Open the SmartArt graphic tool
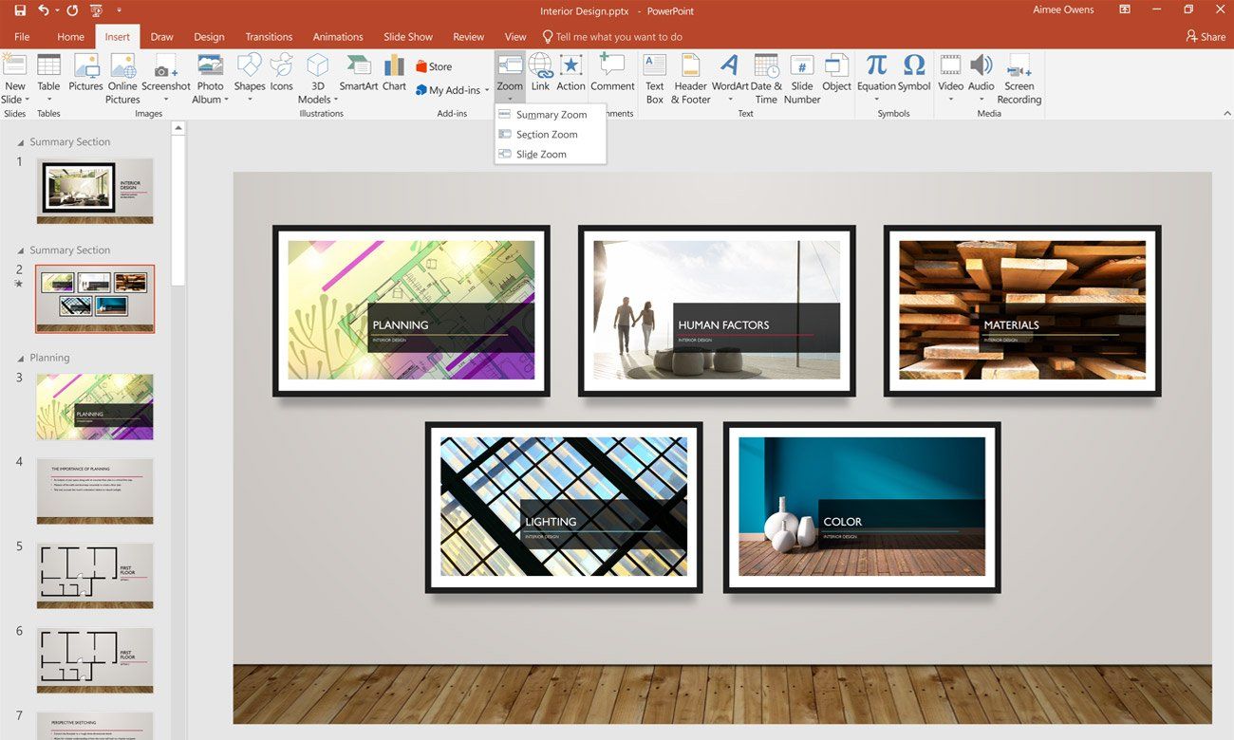This screenshot has width=1234, height=740. pyautogui.click(x=359, y=74)
